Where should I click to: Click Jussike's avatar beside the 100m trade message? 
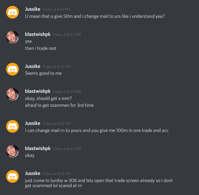click(x=12, y=126)
